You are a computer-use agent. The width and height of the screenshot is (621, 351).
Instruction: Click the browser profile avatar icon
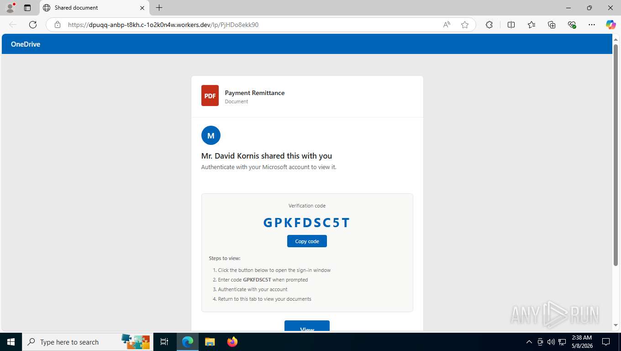coord(10,8)
